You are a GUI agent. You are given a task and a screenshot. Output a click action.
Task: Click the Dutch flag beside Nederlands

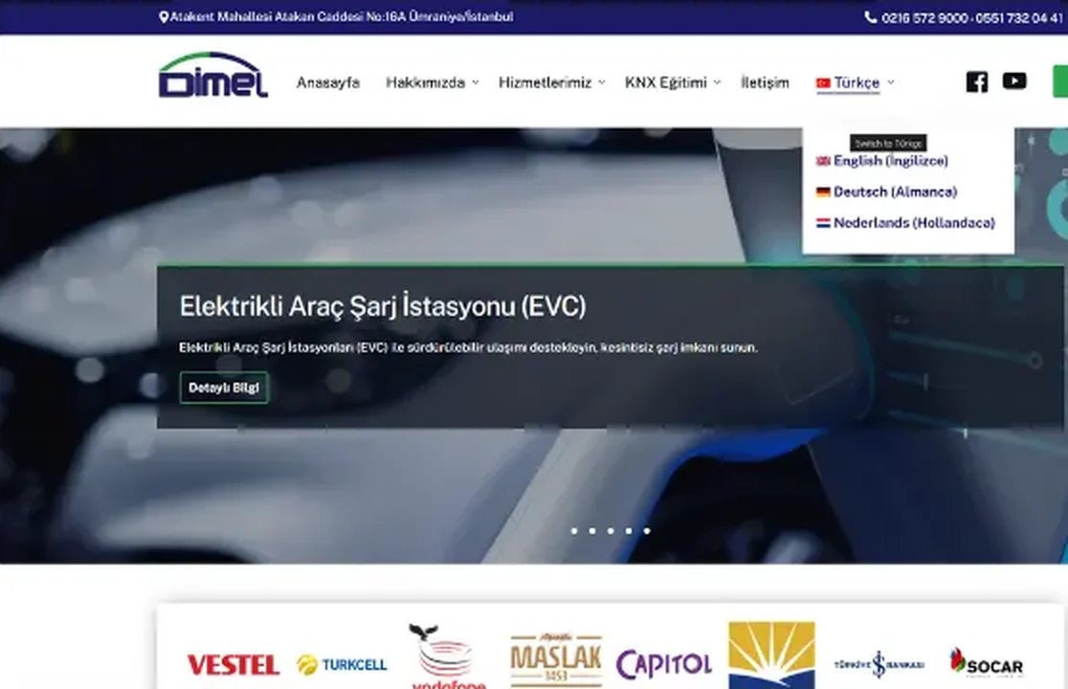coord(823,223)
